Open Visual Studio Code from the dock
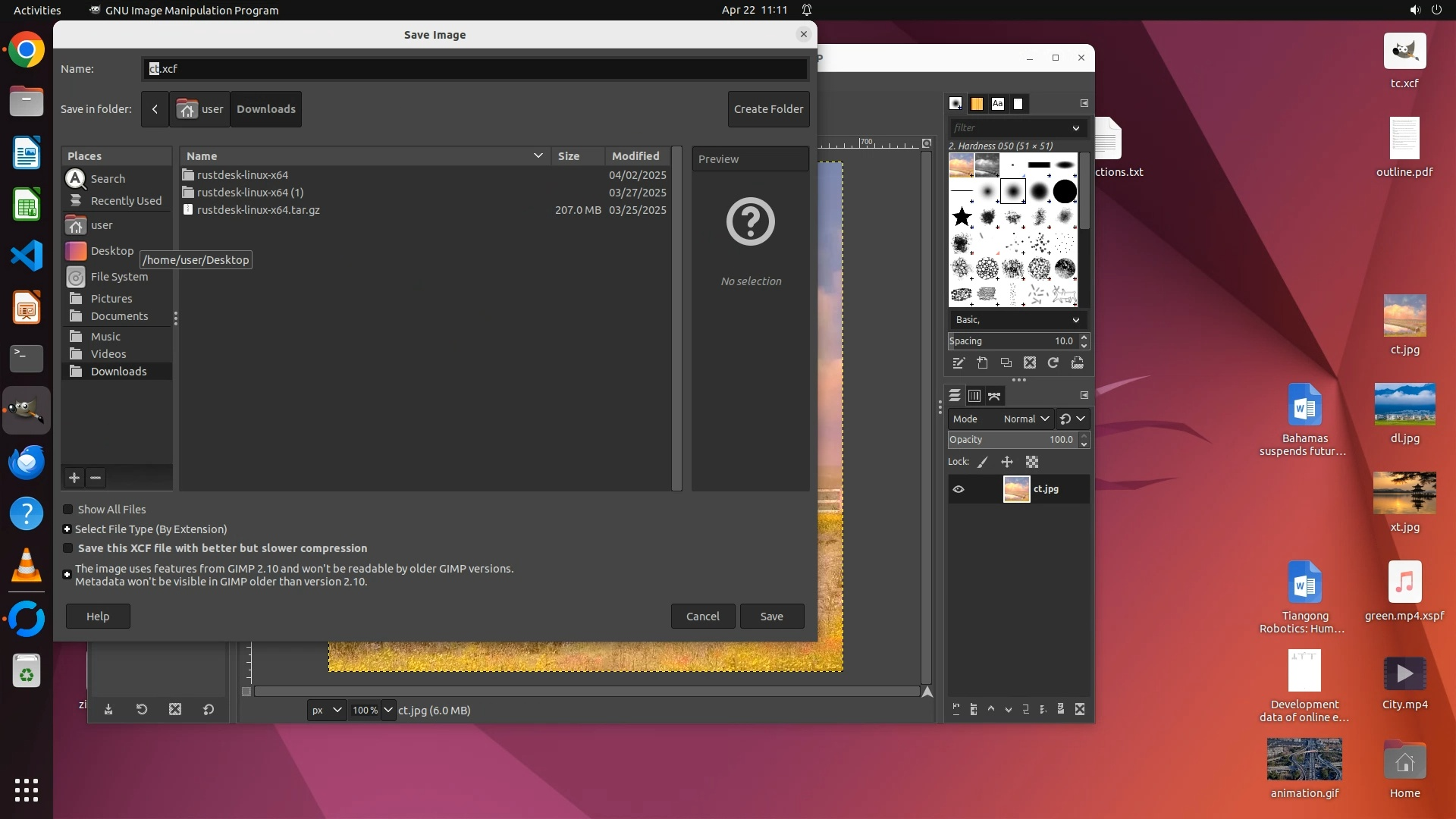The width and height of the screenshot is (1456, 819). (27, 256)
